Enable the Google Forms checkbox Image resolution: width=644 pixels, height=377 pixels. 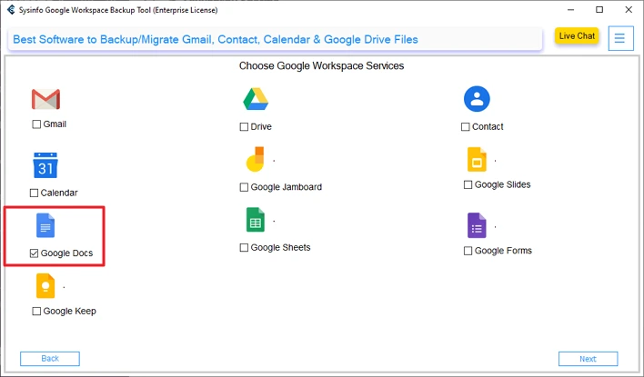pyautogui.click(x=468, y=251)
